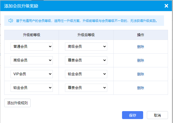Click the 升级前等级 column header
This screenshot has width=173, height=123.
(x=31, y=35)
